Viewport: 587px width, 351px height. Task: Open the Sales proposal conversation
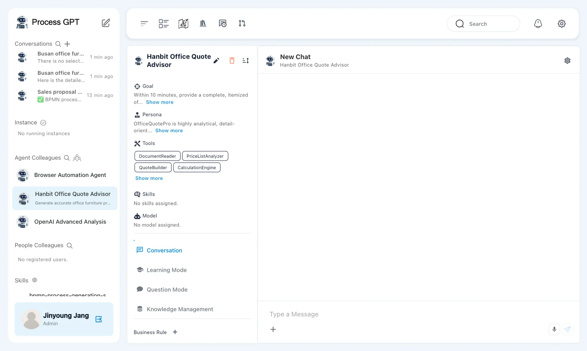point(65,95)
